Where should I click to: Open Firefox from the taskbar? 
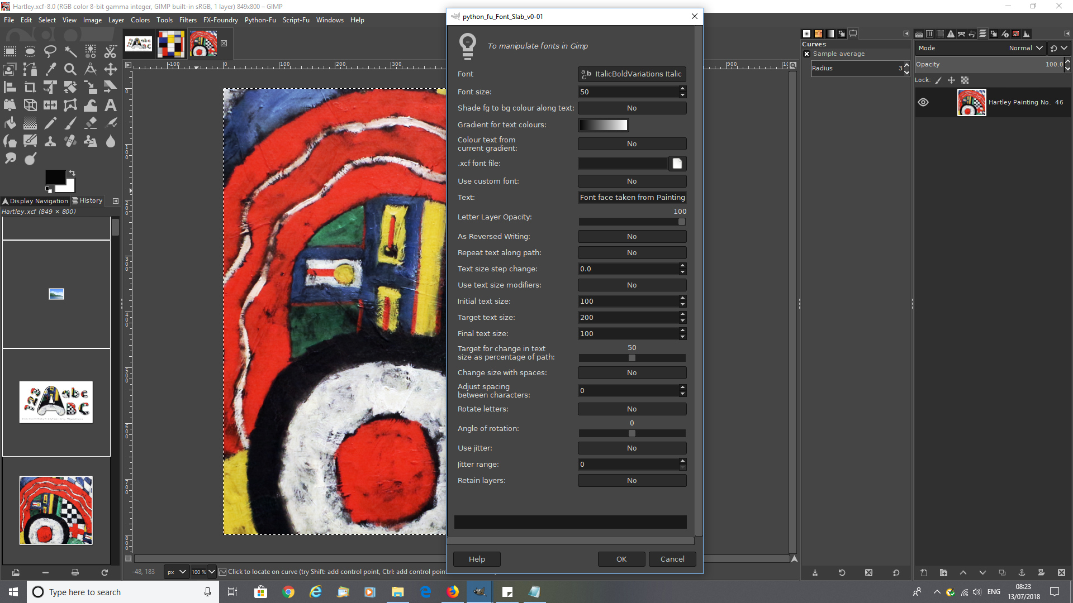click(x=453, y=592)
